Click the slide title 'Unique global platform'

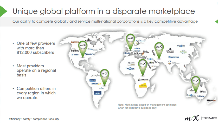point(104,11)
